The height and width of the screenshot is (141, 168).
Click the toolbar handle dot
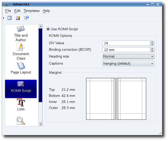[4, 18]
